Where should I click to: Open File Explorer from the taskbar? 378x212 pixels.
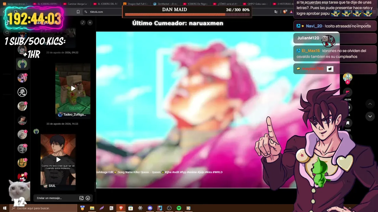(92, 208)
